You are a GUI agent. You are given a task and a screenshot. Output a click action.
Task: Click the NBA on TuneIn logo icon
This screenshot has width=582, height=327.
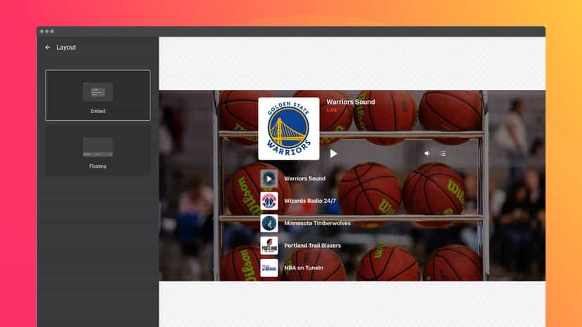pos(269,267)
